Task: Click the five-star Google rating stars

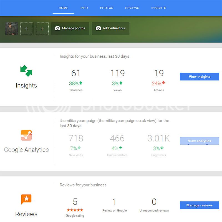Action: [x=75, y=210]
